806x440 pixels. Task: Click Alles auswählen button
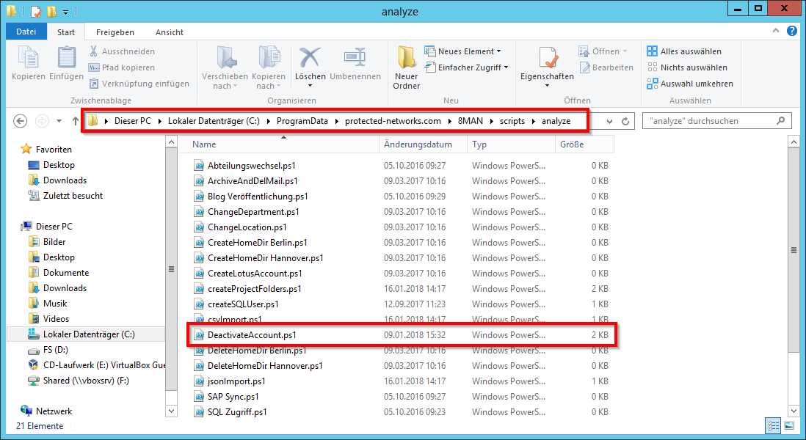click(684, 51)
